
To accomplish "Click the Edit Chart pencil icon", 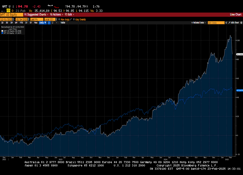I will click(x=229, y=23).
